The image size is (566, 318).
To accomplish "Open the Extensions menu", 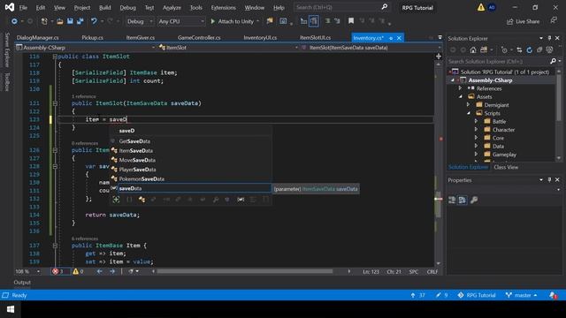I will pos(223,8).
